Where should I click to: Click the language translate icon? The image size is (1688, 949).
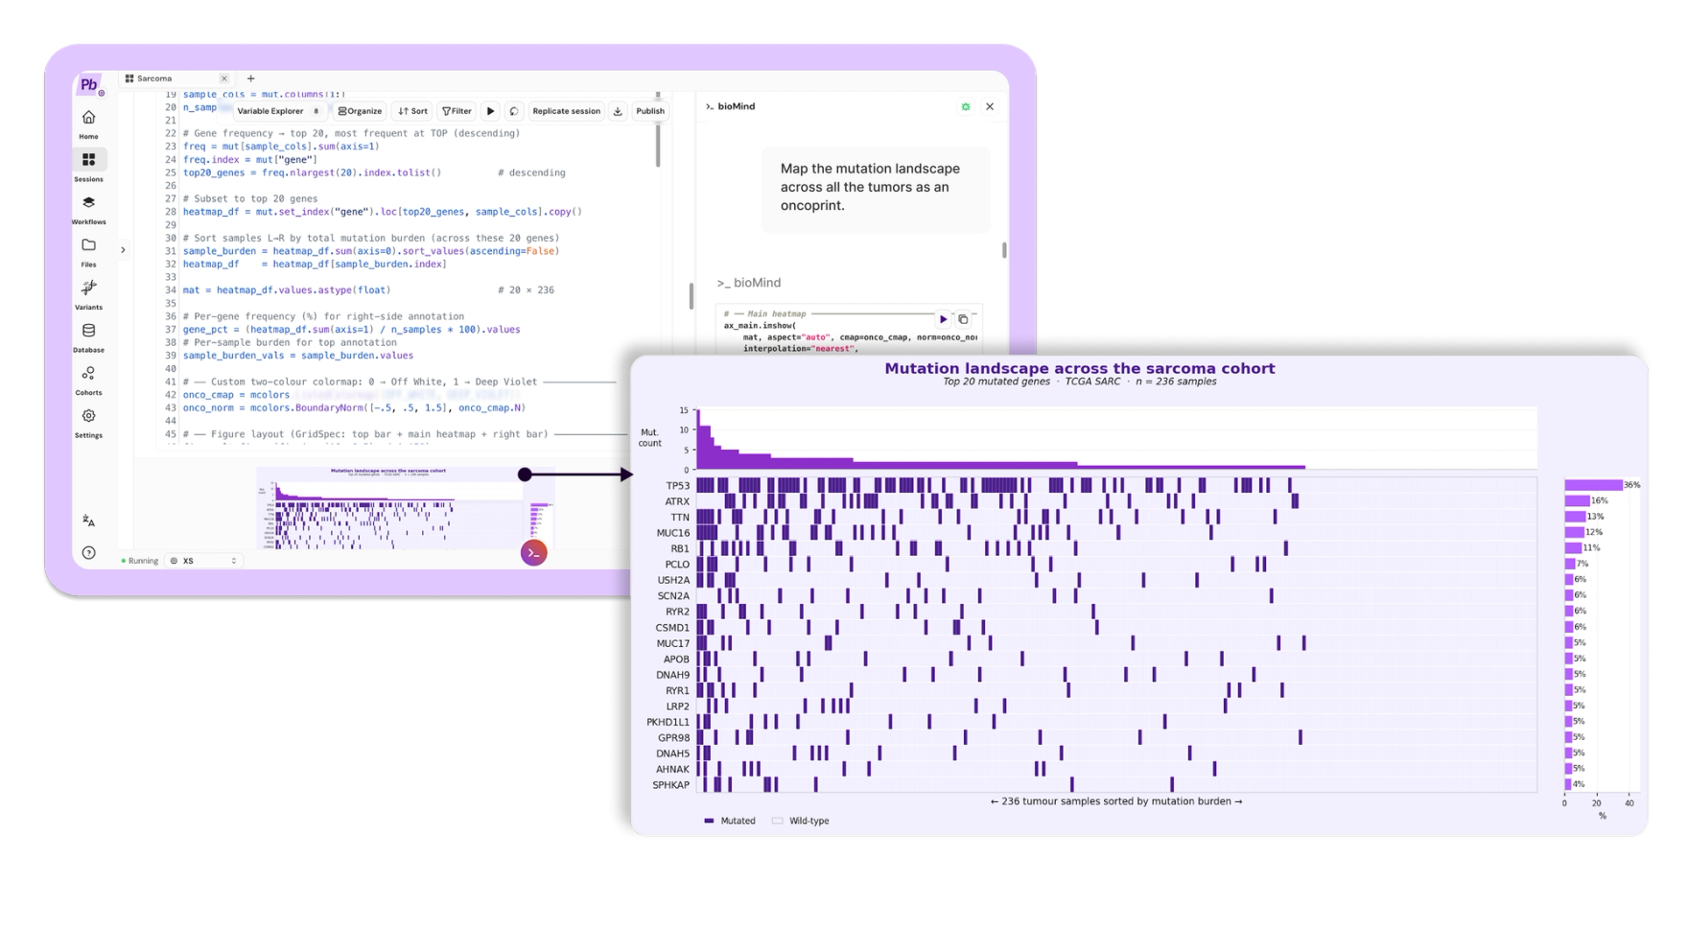tap(88, 521)
